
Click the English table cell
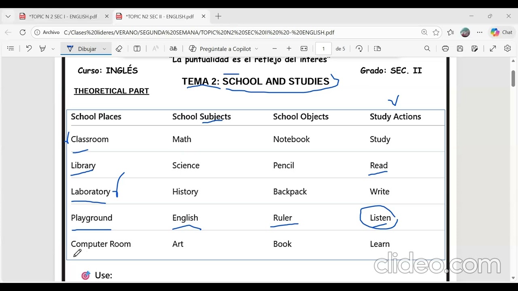pyautogui.click(x=185, y=218)
